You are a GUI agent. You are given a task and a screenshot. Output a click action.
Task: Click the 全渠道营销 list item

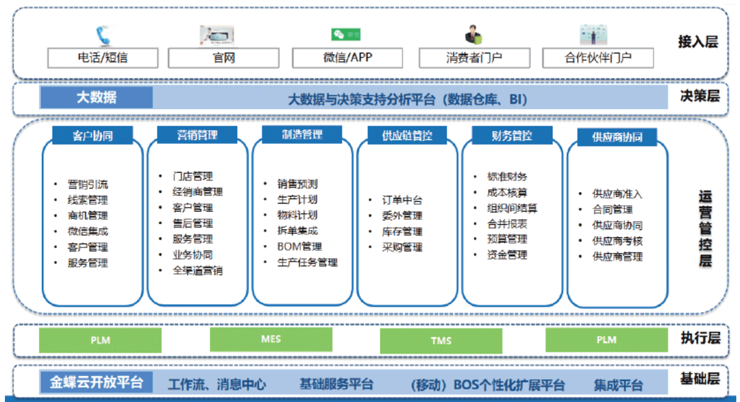point(198,270)
